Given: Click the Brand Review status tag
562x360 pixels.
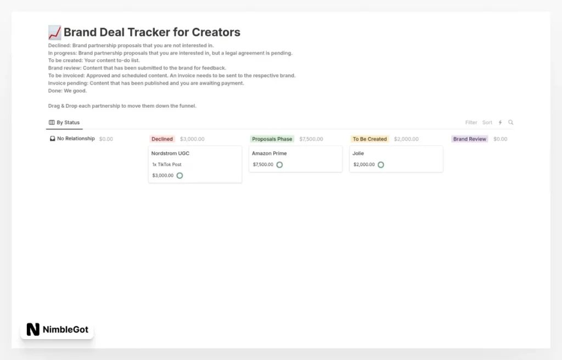Looking at the screenshot, I should tap(470, 139).
